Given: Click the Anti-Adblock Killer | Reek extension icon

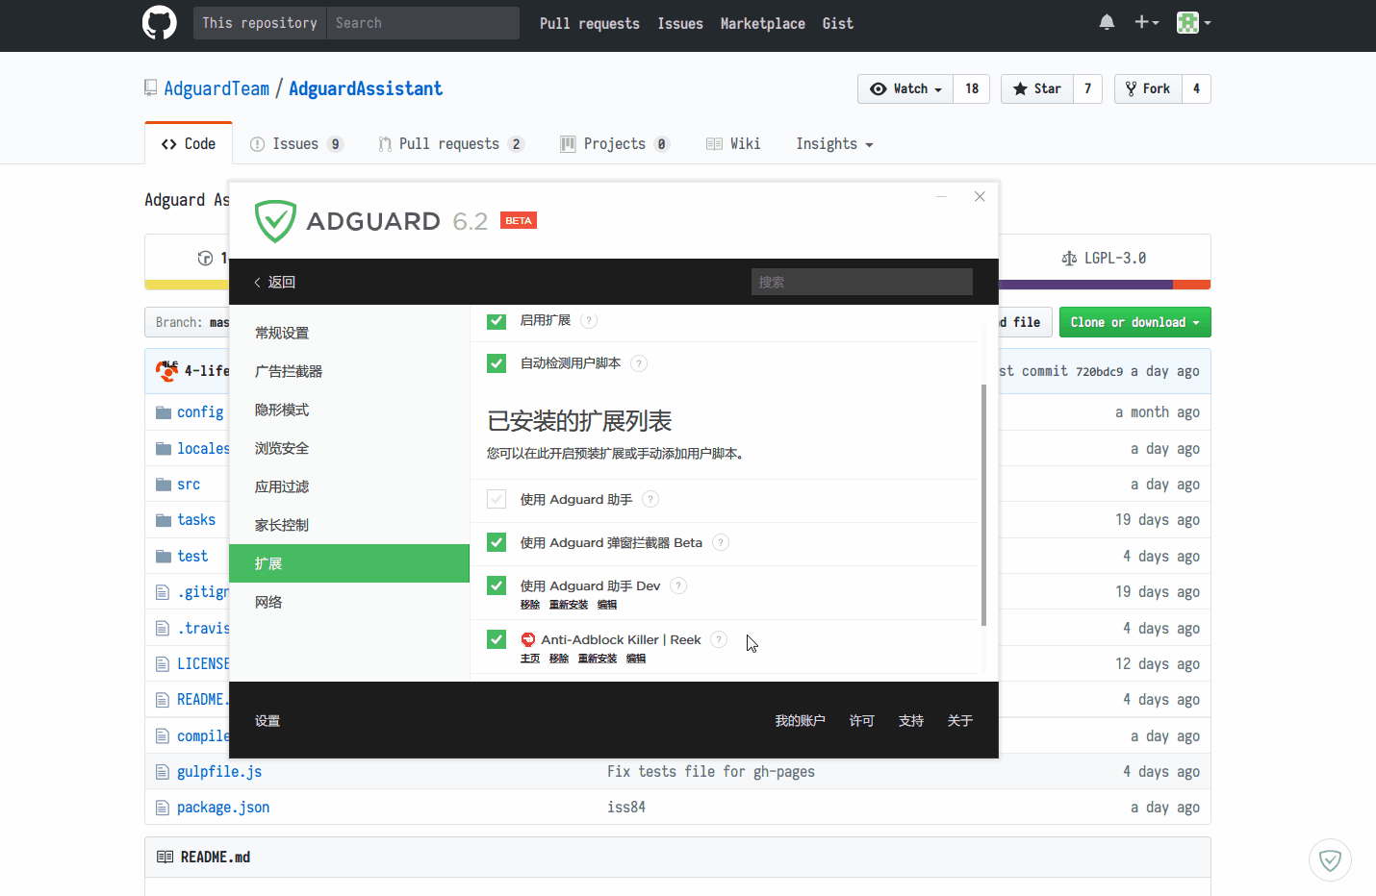Looking at the screenshot, I should 527,638.
